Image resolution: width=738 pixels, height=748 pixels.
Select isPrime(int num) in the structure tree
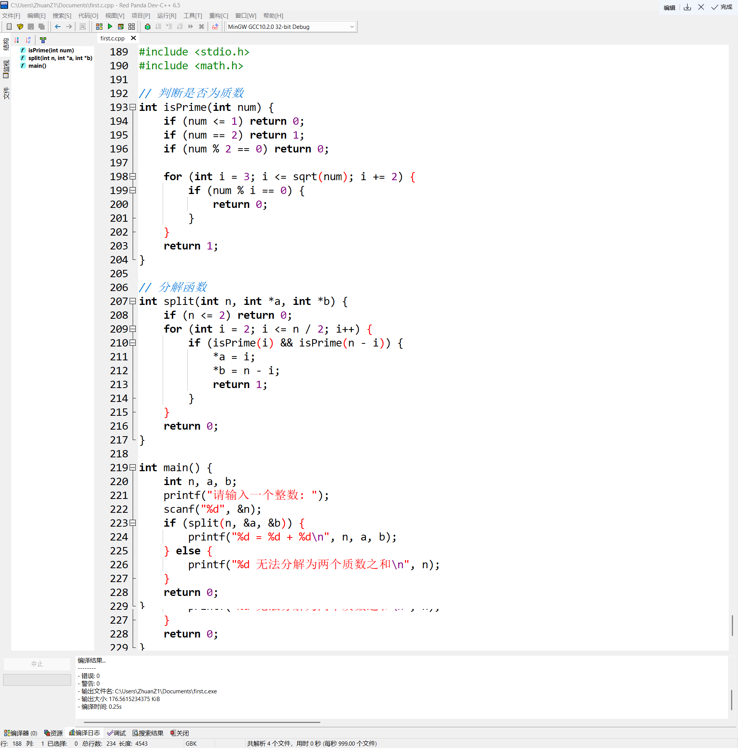(51, 50)
